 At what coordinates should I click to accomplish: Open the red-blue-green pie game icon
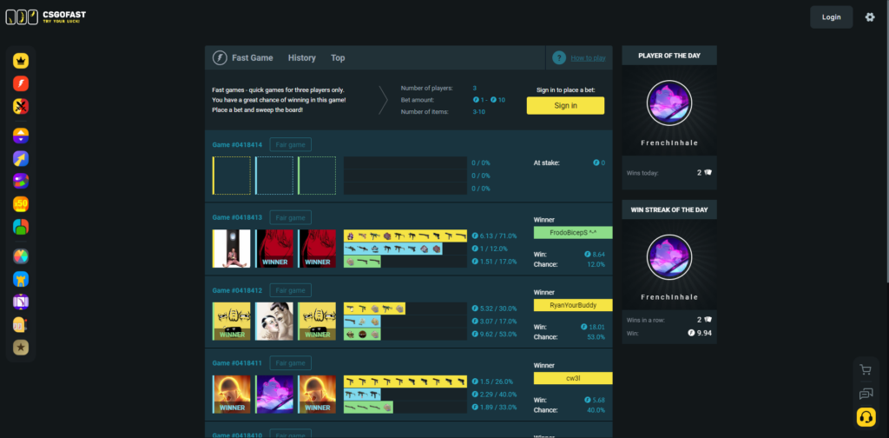(x=21, y=226)
